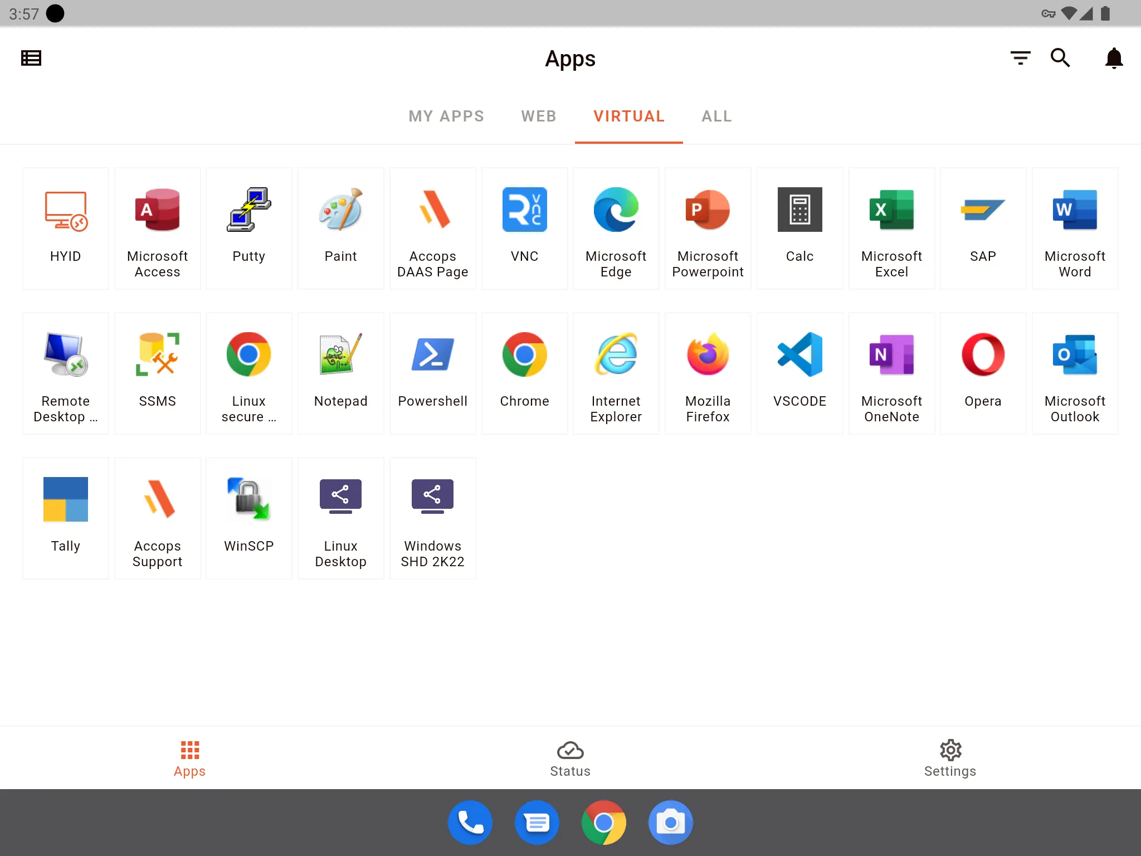Open VSCODE virtual application
The height and width of the screenshot is (856, 1141).
[799, 371]
